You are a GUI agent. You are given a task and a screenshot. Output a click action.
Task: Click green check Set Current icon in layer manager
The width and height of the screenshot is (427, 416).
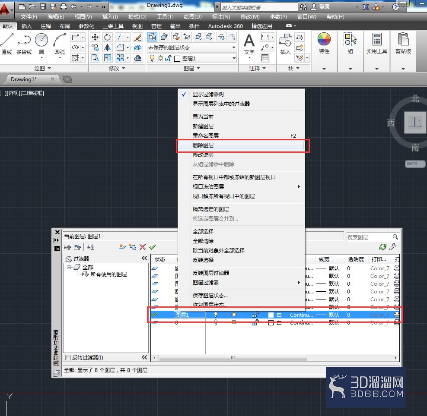153,247
